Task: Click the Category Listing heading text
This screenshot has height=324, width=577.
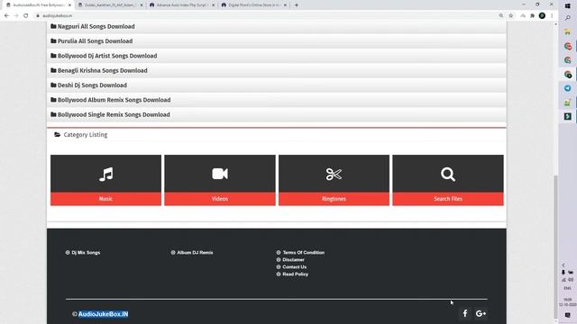Action: (86, 135)
